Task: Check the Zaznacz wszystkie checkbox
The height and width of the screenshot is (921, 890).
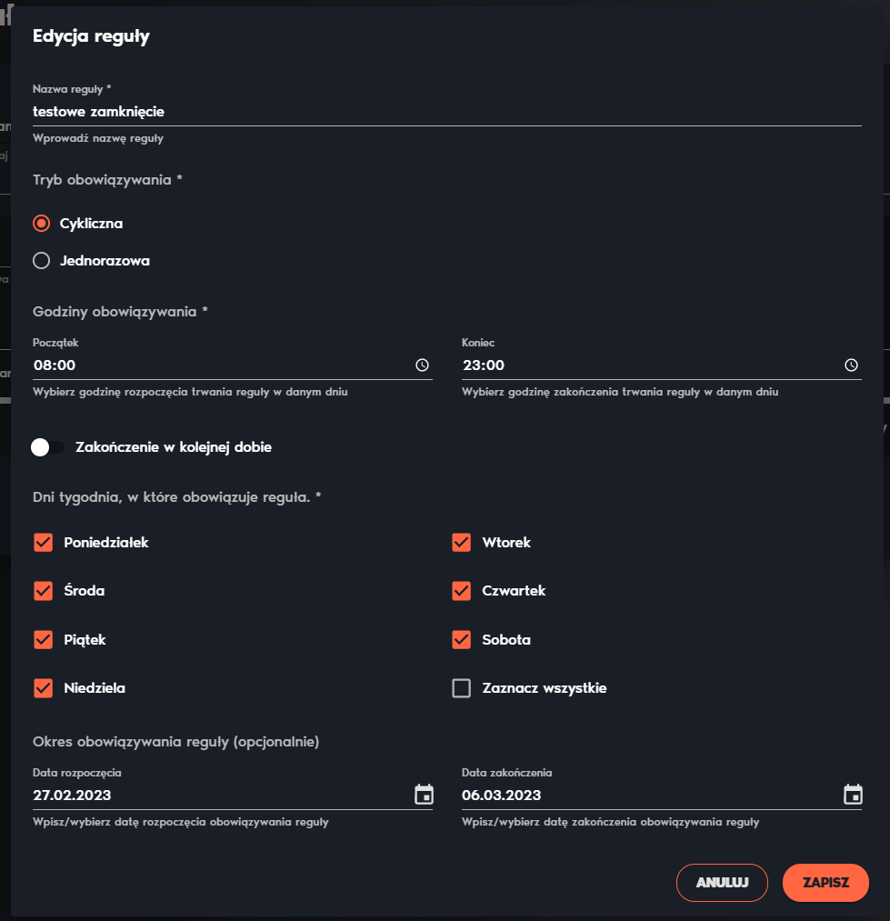Action: click(x=461, y=688)
